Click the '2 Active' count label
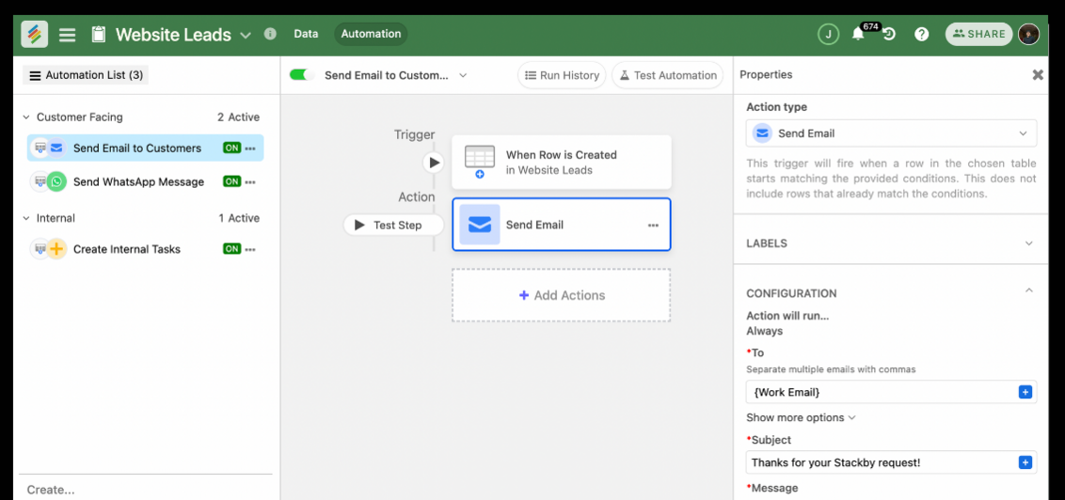Viewport: 1065px width, 500px height. 238,117
